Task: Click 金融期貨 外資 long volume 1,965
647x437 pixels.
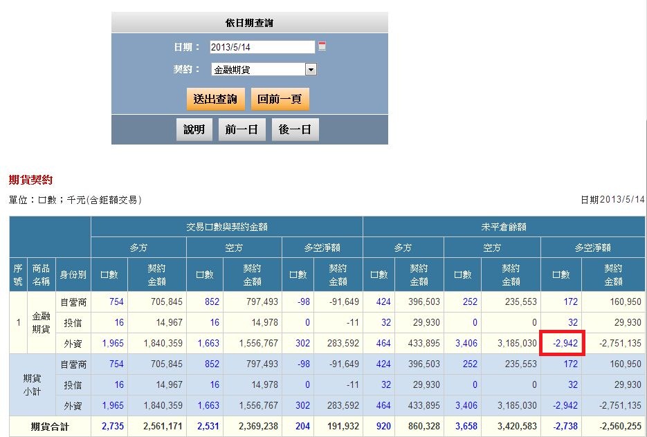Action: click(113, 343)
